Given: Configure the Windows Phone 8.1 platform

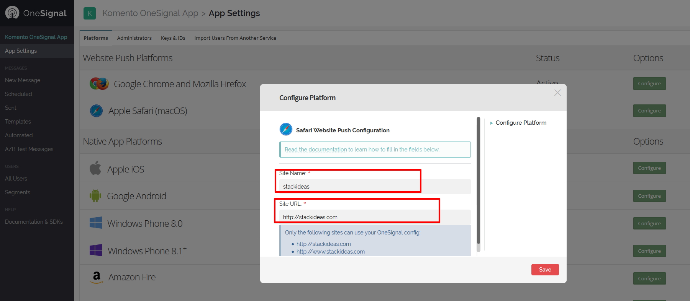Looking at the screenshot, I should pos(649,251).
